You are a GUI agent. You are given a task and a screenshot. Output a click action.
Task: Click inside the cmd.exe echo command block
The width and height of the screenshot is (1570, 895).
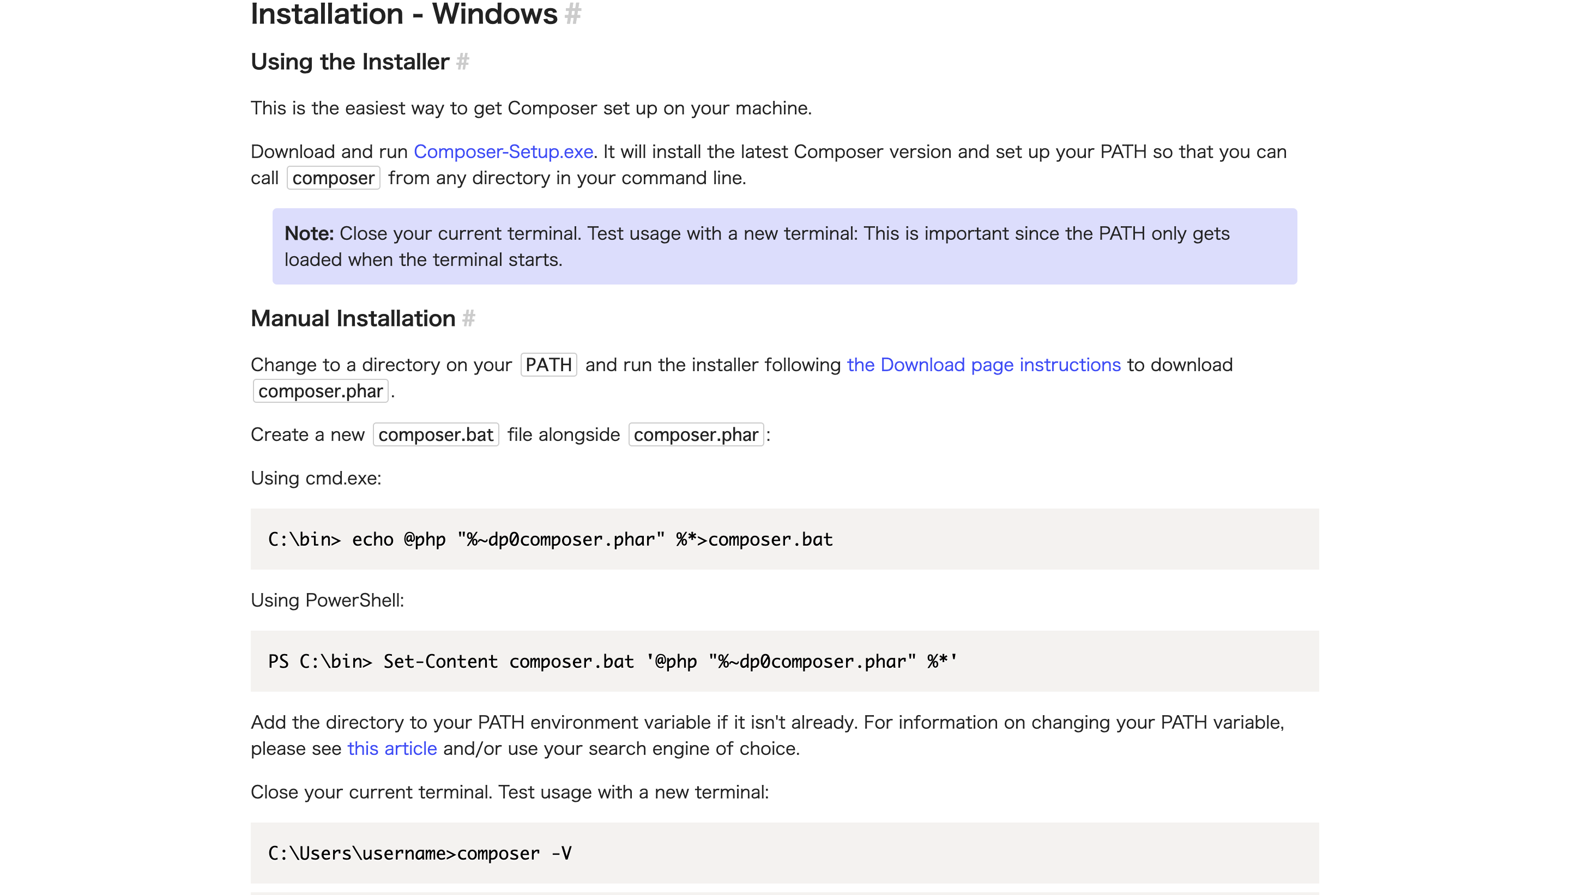784,539
